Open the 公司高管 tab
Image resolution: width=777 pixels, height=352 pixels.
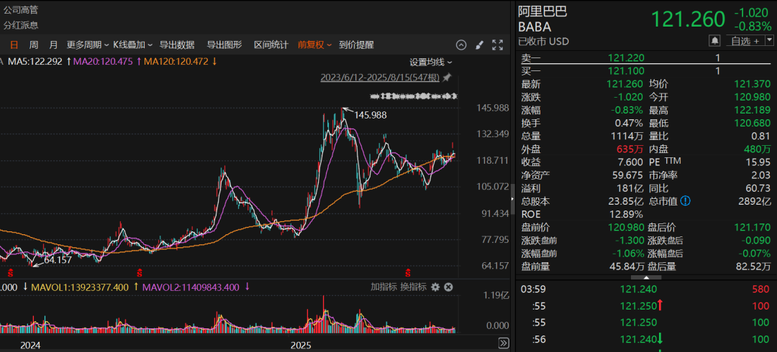coord(21,9)
